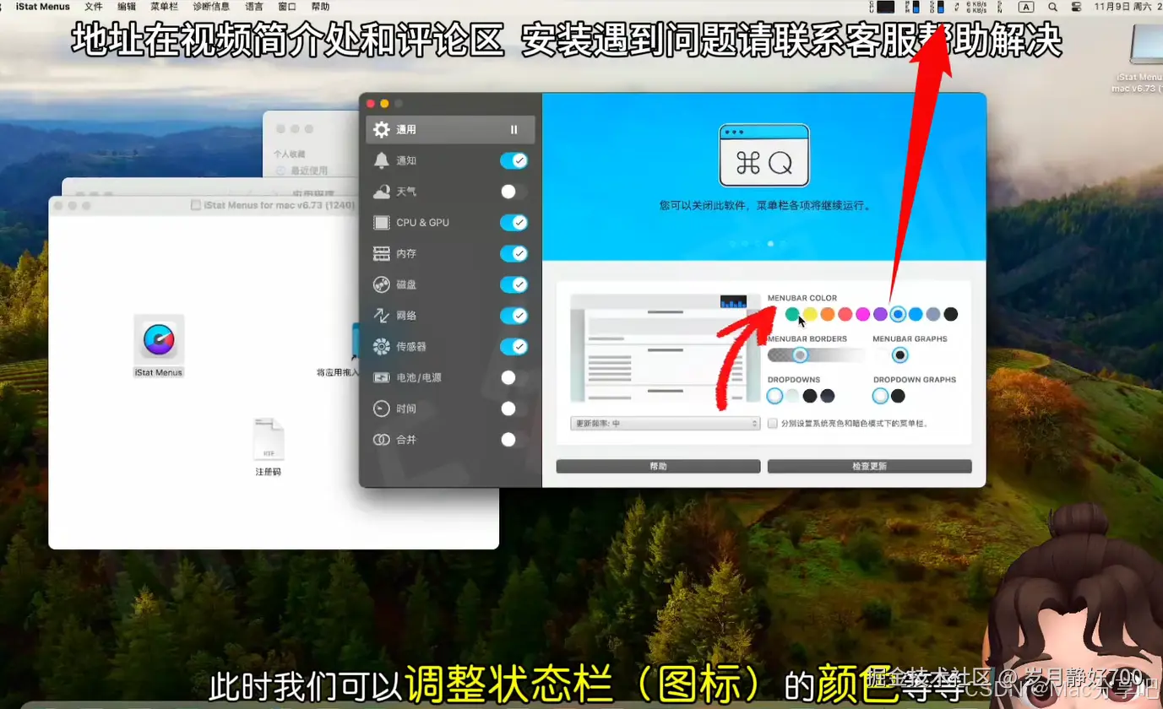Select the 传感器 (Sensors) gear icon
This screenshot has width=1163, height=709.
[382, 346]
